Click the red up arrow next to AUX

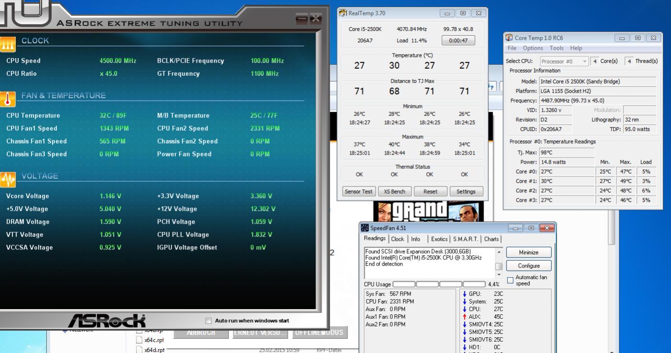[x=464, y=316]
